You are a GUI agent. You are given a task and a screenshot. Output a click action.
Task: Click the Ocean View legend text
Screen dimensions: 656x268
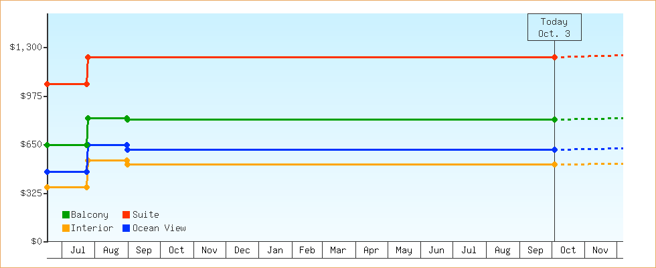point(159,228)
